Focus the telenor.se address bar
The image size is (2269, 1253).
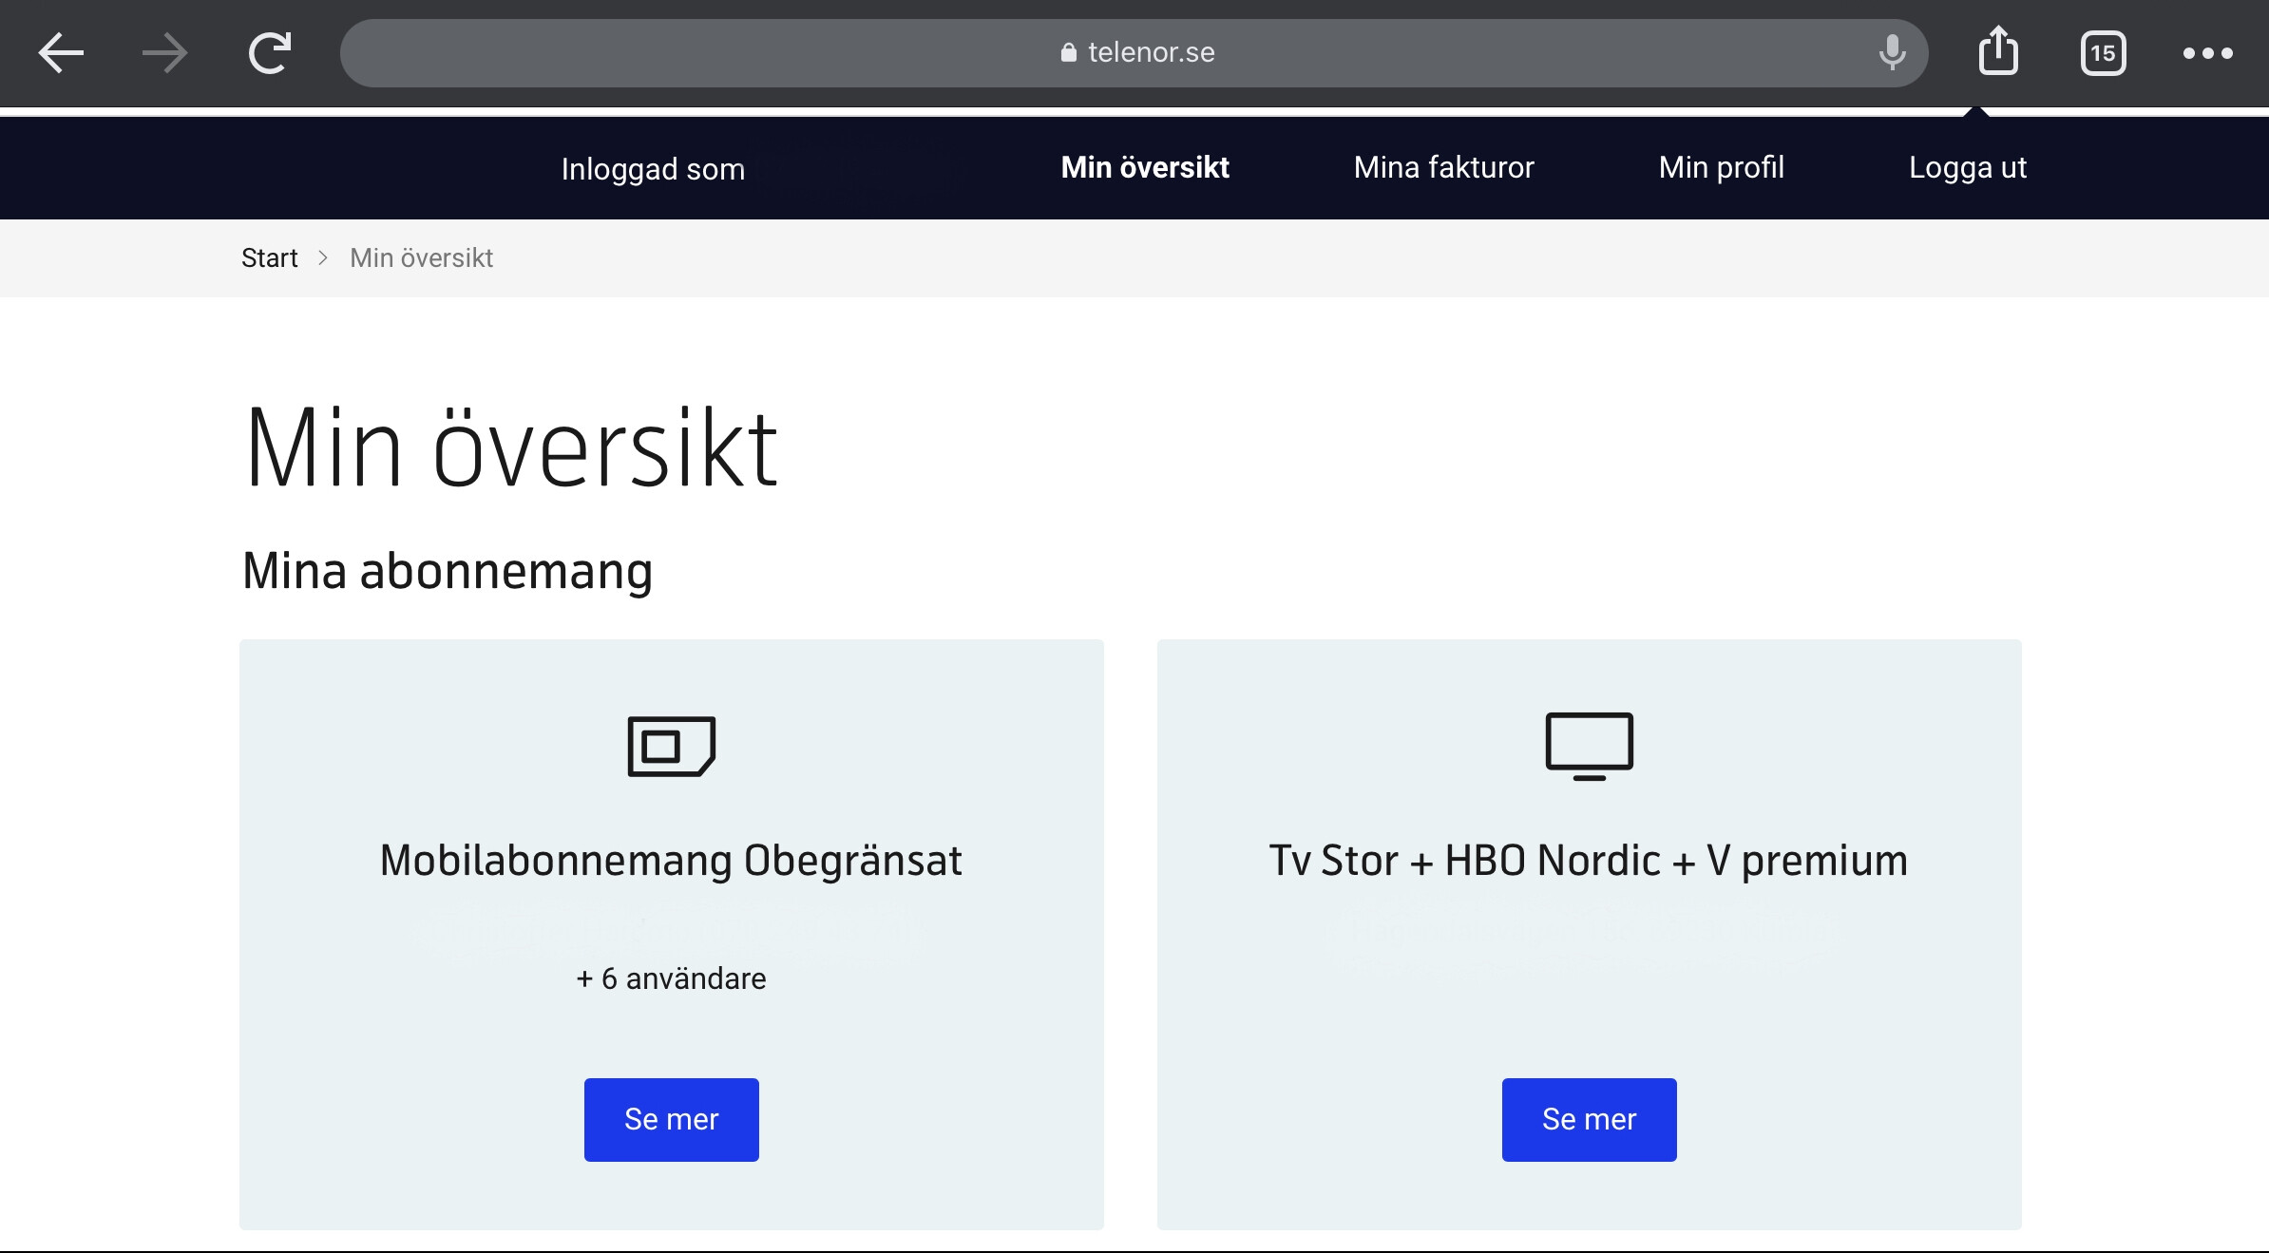(x=1134, y=53)
